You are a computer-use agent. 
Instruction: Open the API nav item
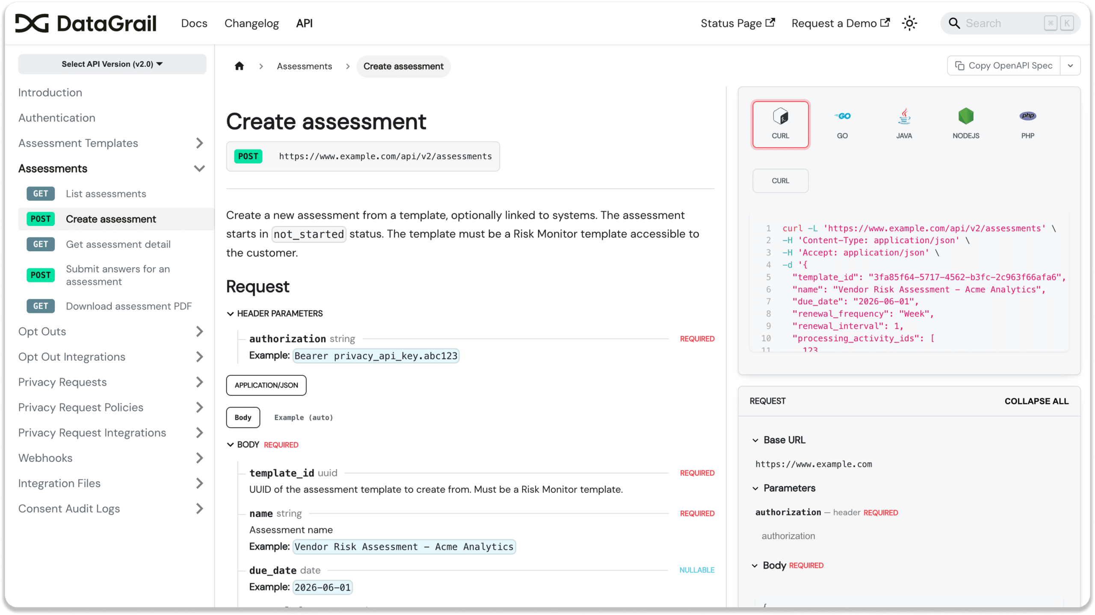click(304, 23)
